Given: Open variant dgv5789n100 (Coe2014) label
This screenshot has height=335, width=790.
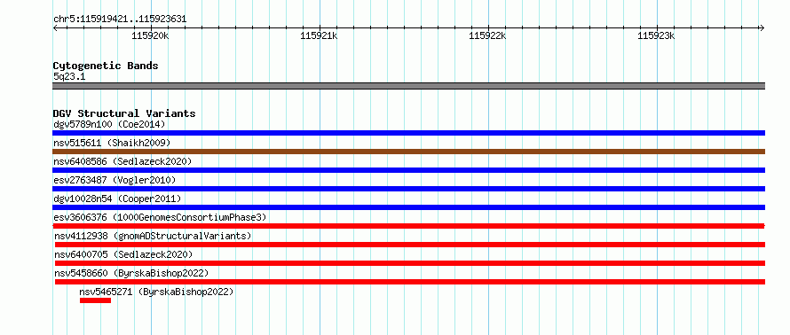Looking at the screenshot, I should tap(109, 124).
